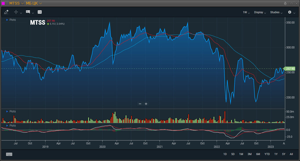Click the 50.0m volume axis label
The image size is (300, 161).
click(290, 111)
